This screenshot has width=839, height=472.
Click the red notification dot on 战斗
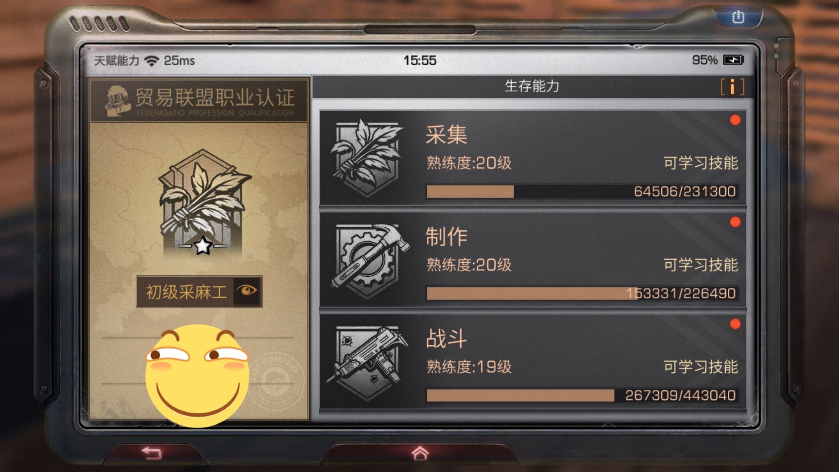click(735, 324)
